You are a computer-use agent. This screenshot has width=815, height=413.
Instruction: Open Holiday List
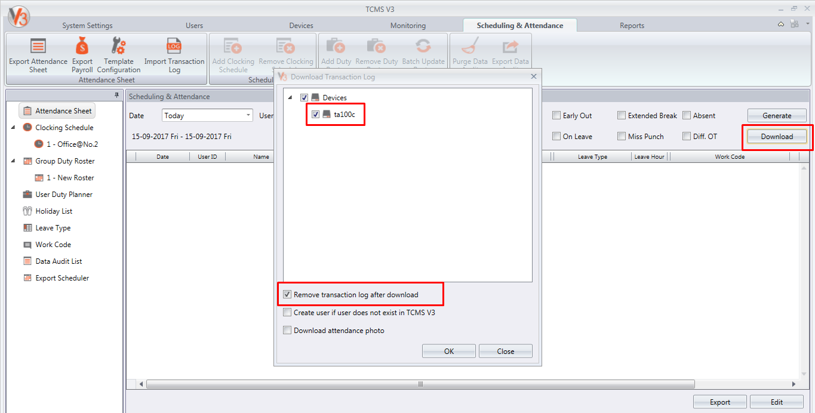[47, 211]
